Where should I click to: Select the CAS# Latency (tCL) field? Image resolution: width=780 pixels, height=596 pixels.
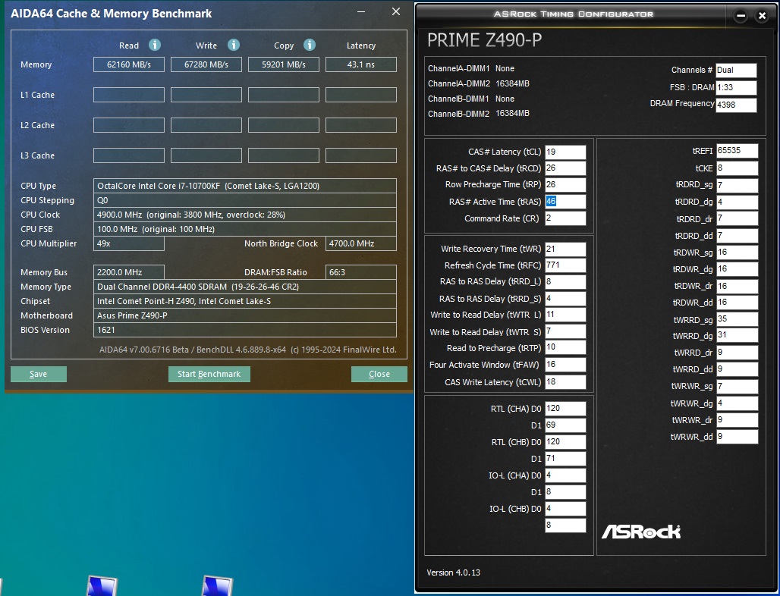point(565,152)
